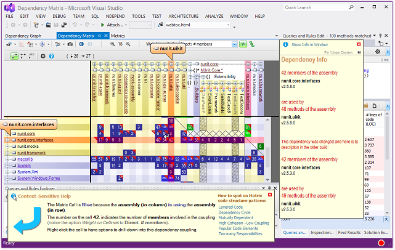The image size is (395, 250).
Task: Toggle the green square-matrix button beside weight combo
Action: coord(243,44)
